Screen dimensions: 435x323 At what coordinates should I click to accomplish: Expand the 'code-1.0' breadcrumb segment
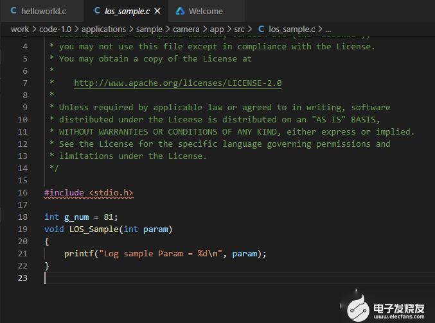click(54, 29)
